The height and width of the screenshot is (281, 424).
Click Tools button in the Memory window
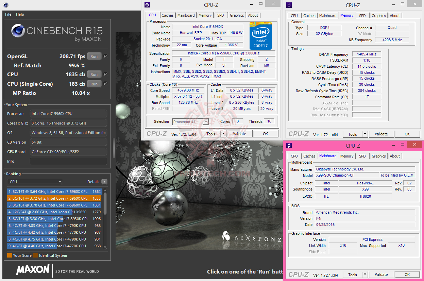[352, 134]
